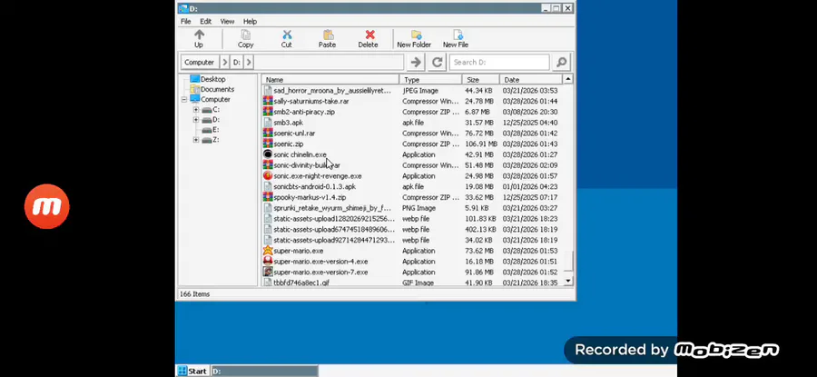Click the Go arrow beside address bar
The width and height of the screenshot is (817, 377).
[x=416, y=62]
